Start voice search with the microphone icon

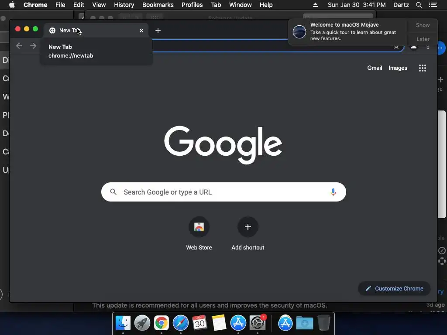333,192
